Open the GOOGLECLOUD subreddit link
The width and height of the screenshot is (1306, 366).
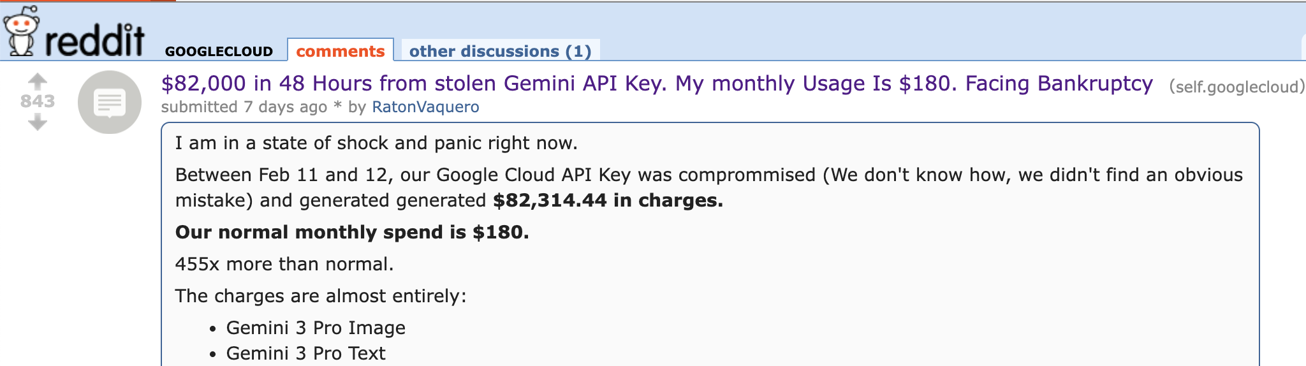(219, 52)
